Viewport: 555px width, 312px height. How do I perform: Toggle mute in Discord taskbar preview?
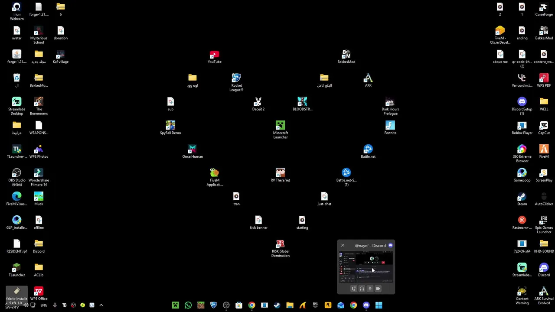[370, 289]
